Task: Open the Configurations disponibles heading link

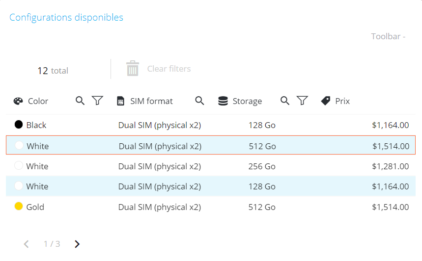Action: pos(66,18)
